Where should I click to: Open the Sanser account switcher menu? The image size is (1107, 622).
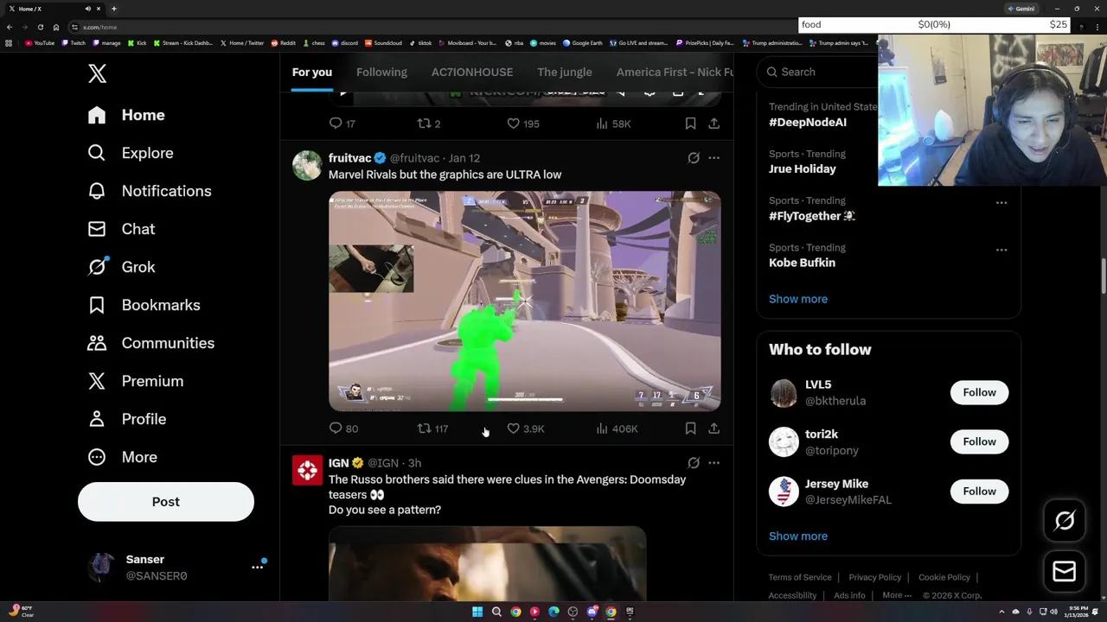point(176,568)
